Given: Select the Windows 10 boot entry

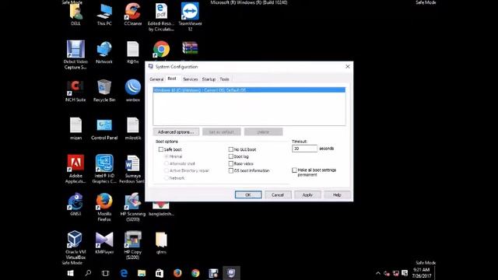Looking at the screenshot, I should point(249,90).
